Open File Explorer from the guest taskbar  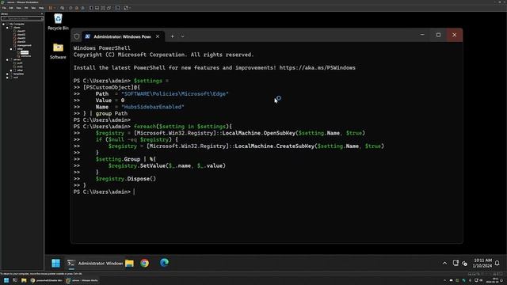coord(129,264)
